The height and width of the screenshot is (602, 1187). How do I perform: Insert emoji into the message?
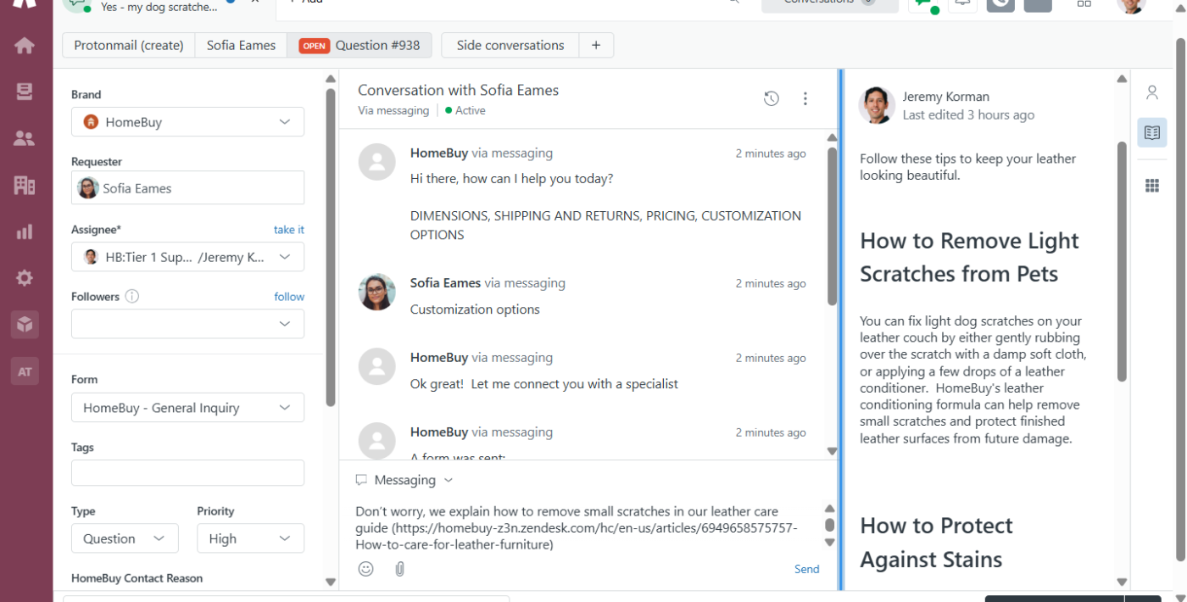tap(366, 569)
